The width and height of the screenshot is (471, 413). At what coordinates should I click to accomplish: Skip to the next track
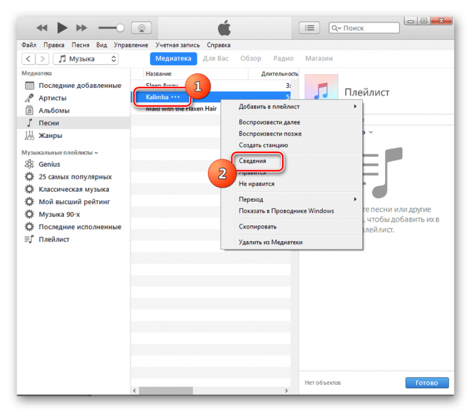pos(82,28)
